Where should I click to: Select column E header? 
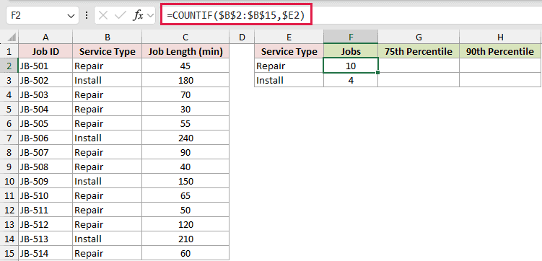click(289, 37)
